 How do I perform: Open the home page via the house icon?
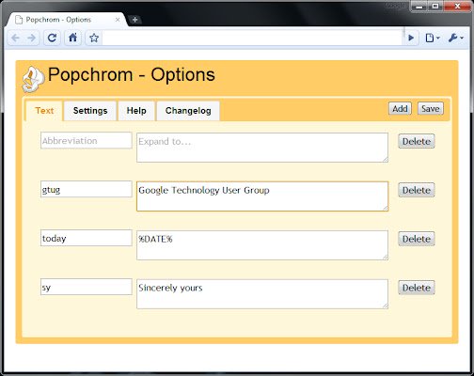click(73, 39)
